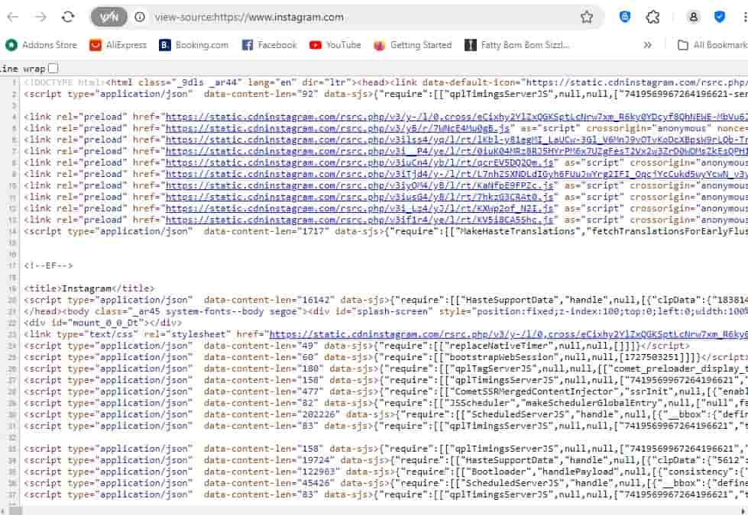Open Addons Store bookmark
Image resolution: width=748 pixels, height=515 pixels.
(41, 45)
